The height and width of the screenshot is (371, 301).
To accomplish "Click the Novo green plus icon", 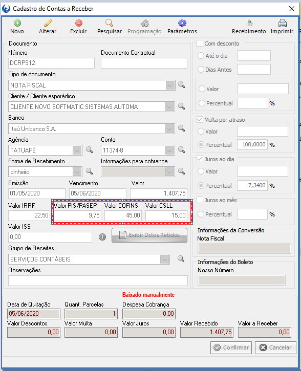I will pos(17,23).
